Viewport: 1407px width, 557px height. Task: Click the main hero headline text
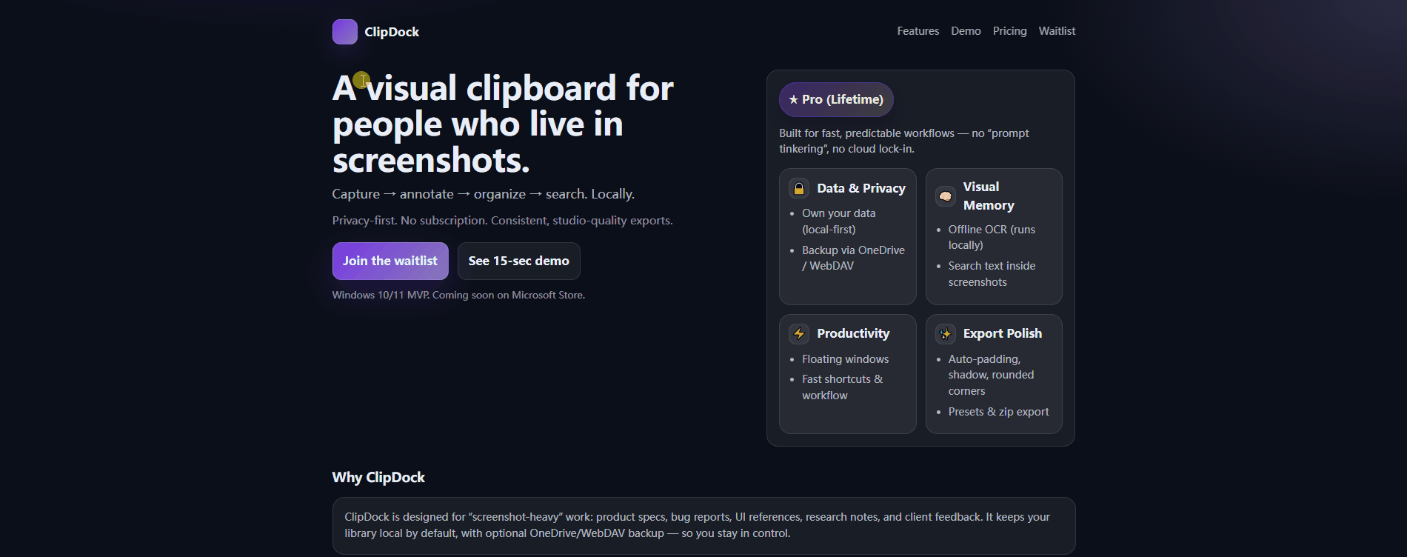[x=503, y=124]
